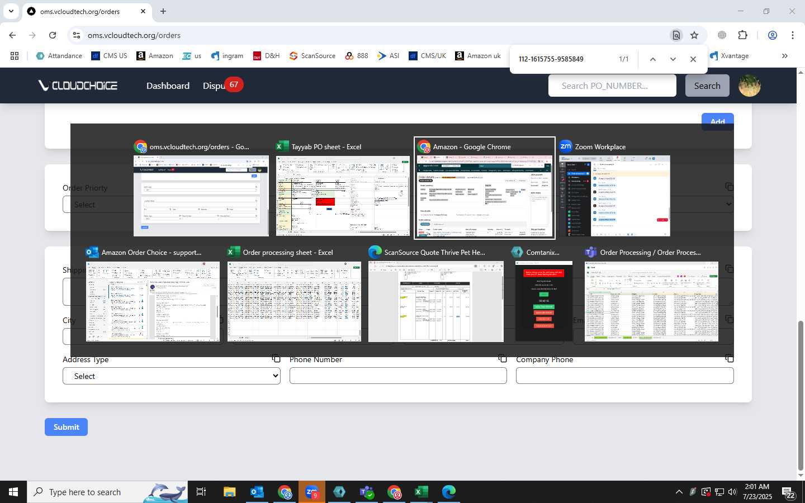Copy the Company Phone field icon
The height and width of the screenshot is (503, 805).
coord(729,358)
